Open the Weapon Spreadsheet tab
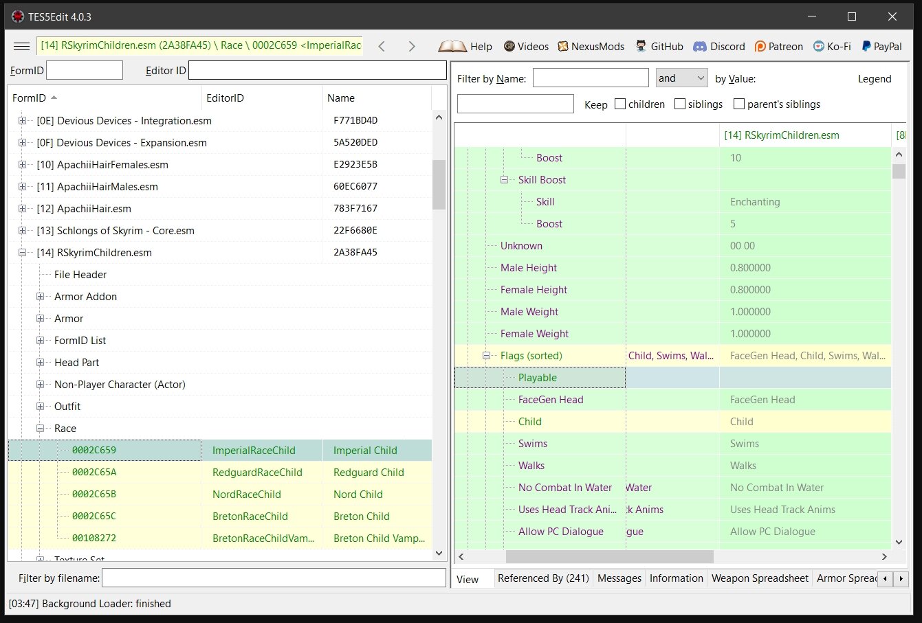The width and height of the screenshot is (922, 623). (x=760, y=578)
